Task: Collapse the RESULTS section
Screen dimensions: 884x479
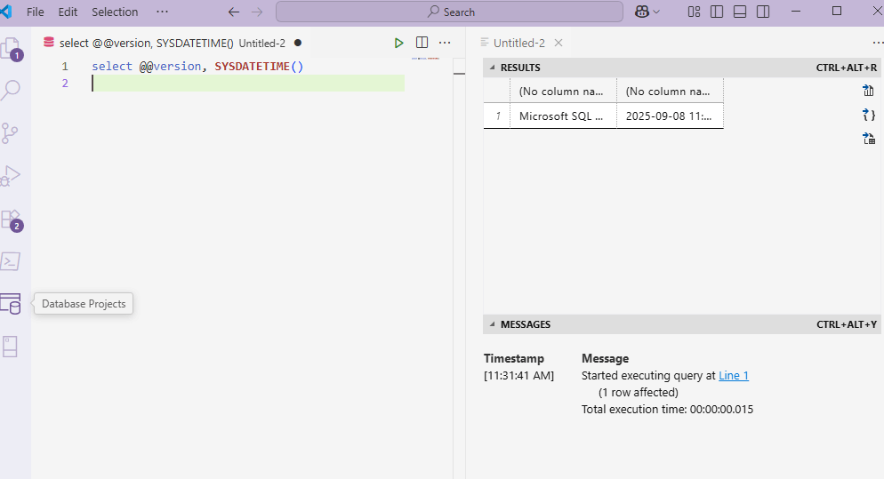Action: [492, 68]
